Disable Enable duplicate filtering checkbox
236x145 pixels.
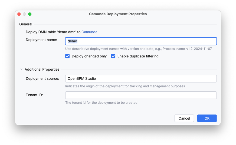point(113,56)
